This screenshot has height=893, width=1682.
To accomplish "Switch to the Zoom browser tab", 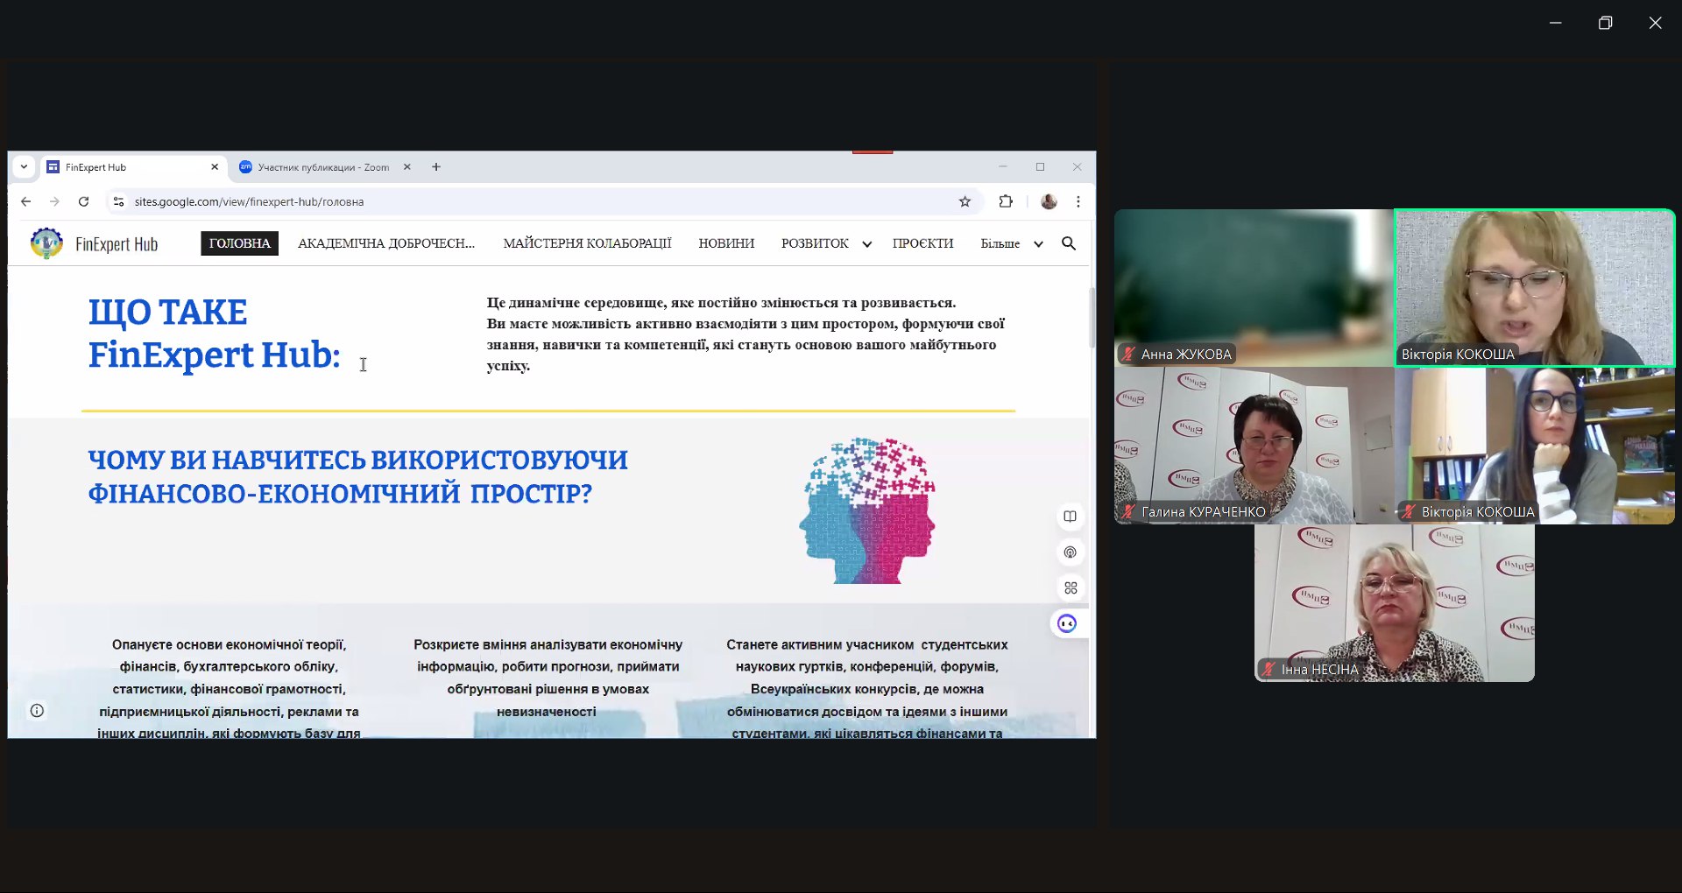I will coord(324,167).
